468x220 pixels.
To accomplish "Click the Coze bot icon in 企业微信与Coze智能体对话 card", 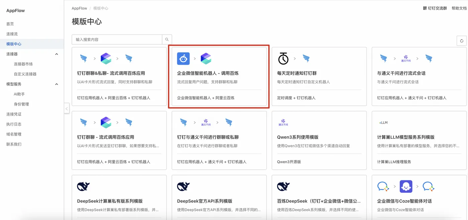I will [406, 187].
